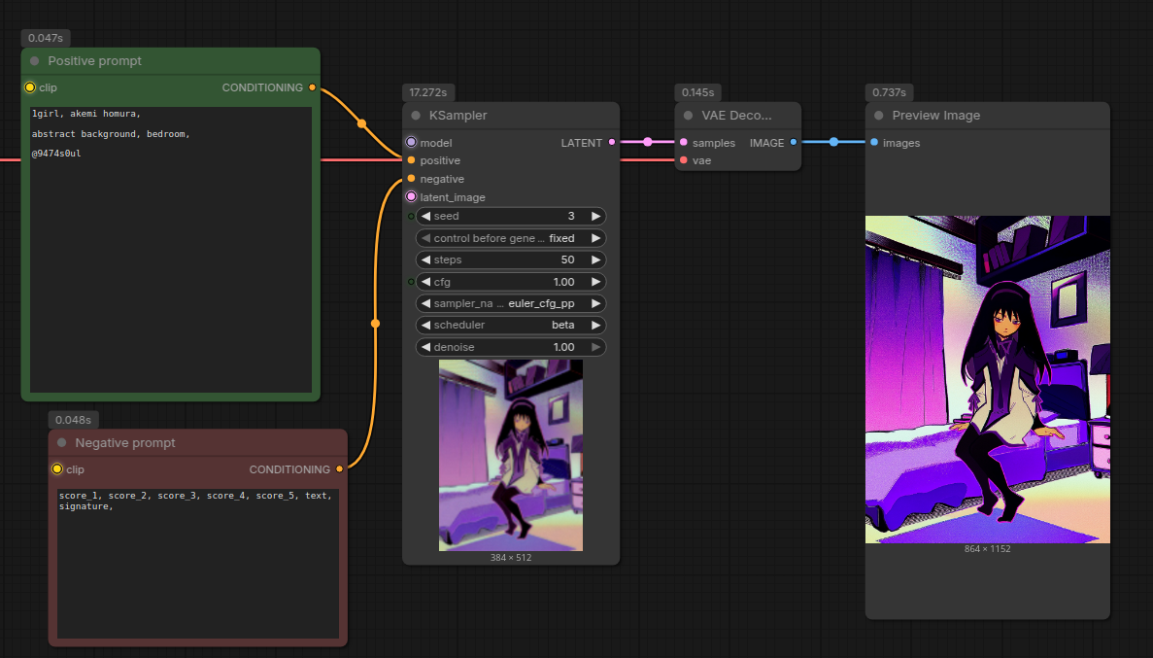Click the midpoint on the positive conditioning link
The image size is (1153, 658).
[x=361, y=123]
